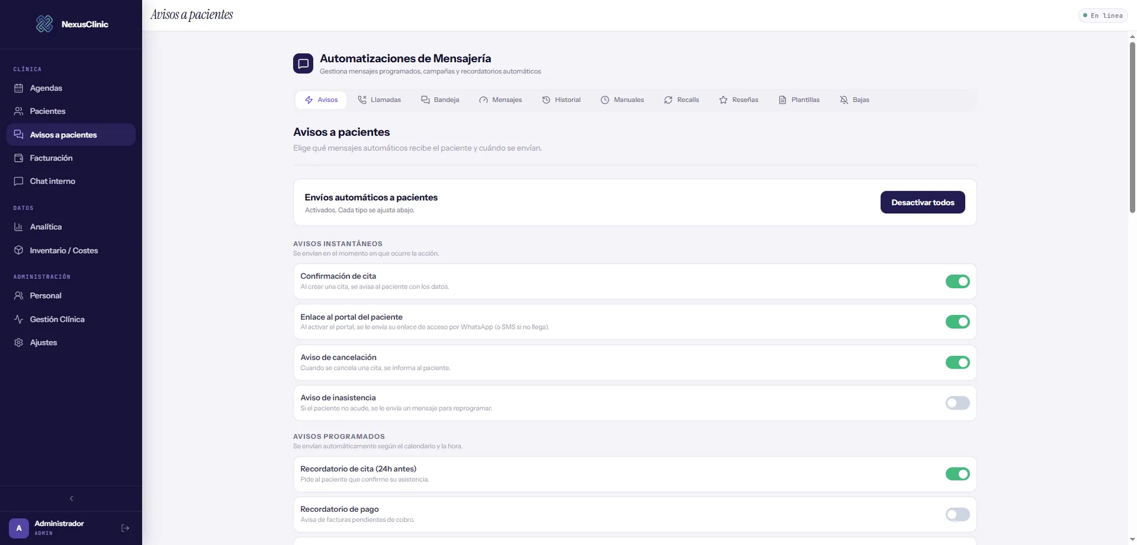Click the NexusClinic logo icon

pyautogui.click(x=44, y=24)
